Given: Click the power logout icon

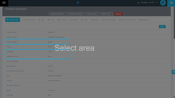Looking at the screenshot, I should coord(171,3).
